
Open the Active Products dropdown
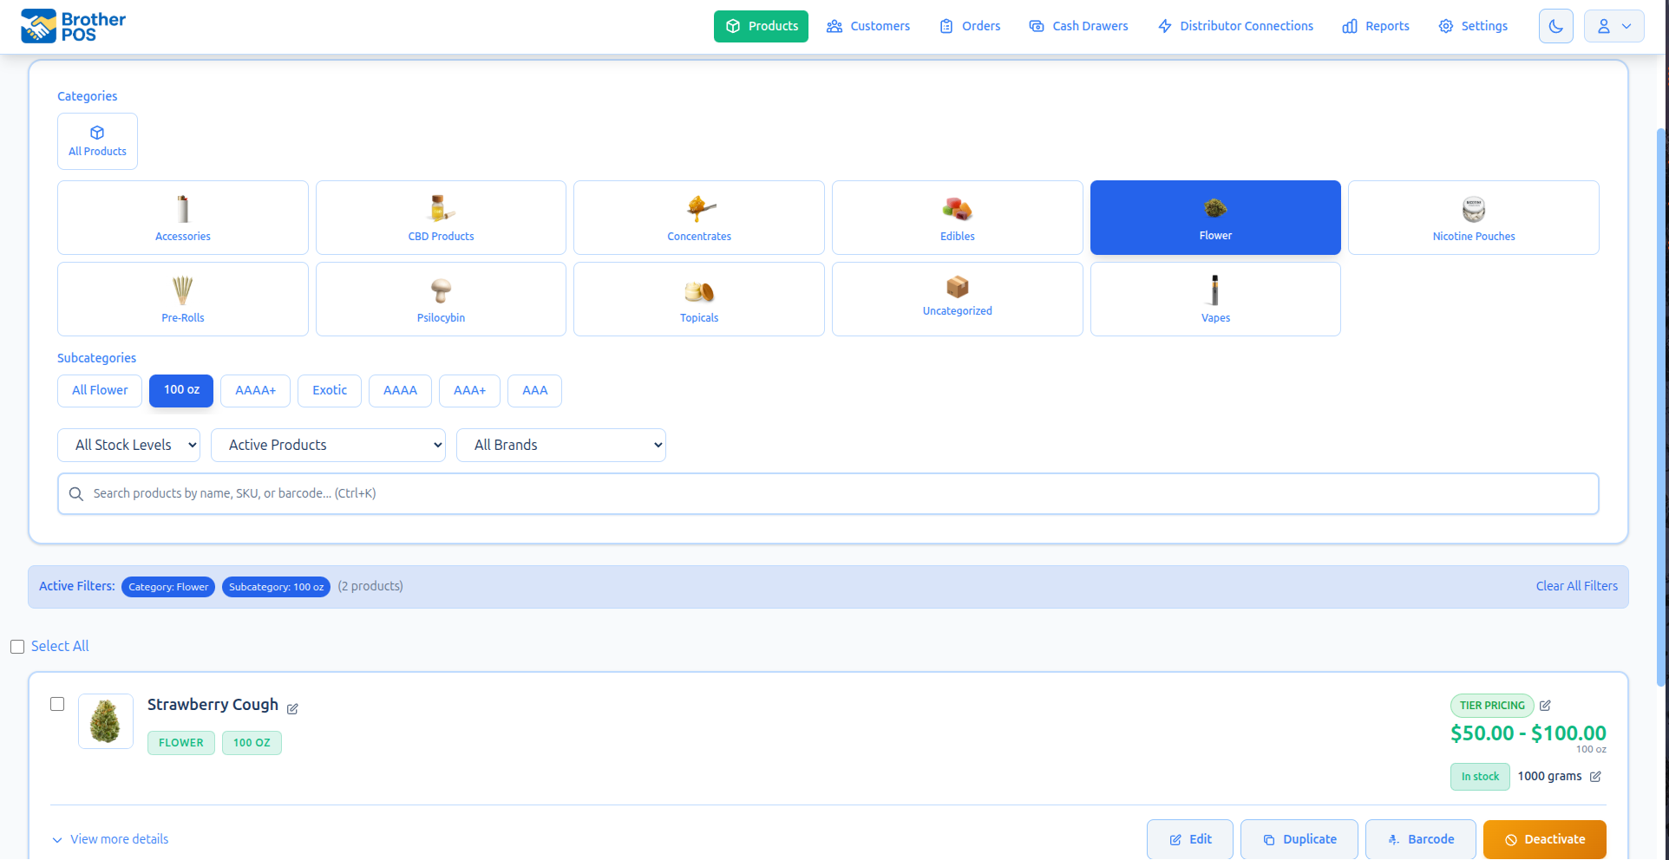tap(328, 444)
